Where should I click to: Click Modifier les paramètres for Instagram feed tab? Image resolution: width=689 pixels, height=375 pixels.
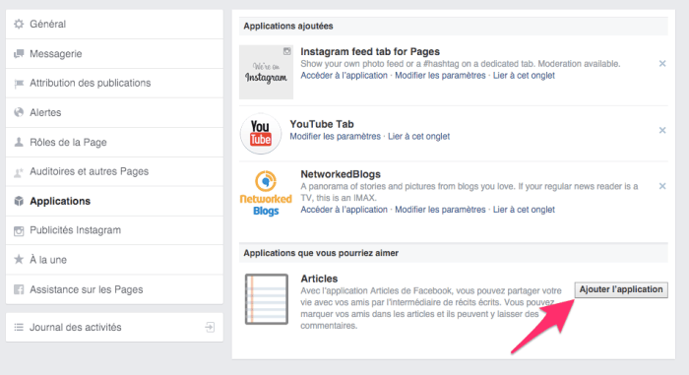pos(440,76)
